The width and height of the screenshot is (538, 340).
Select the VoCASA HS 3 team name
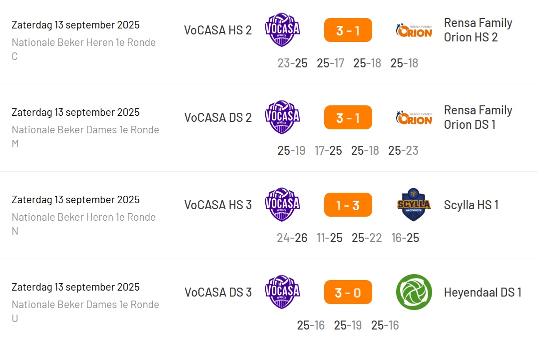point(218,205)
